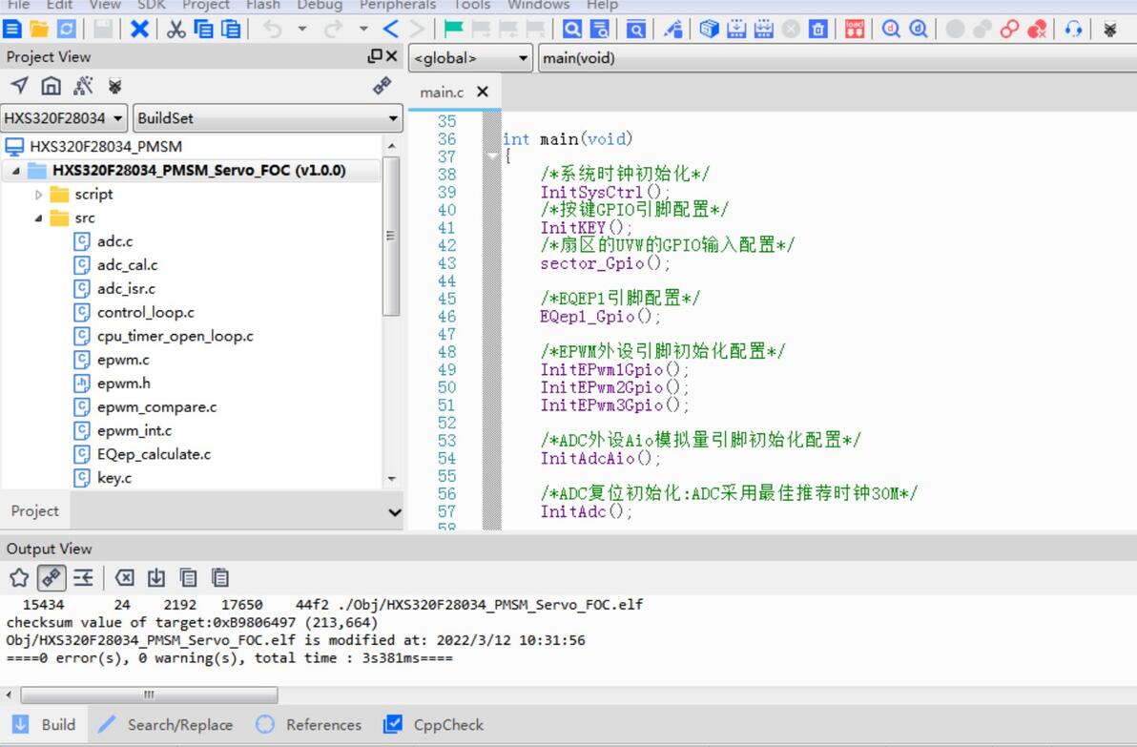
Task: Click the home icon in Project View toolbar
Action: (x=51, y=86)
